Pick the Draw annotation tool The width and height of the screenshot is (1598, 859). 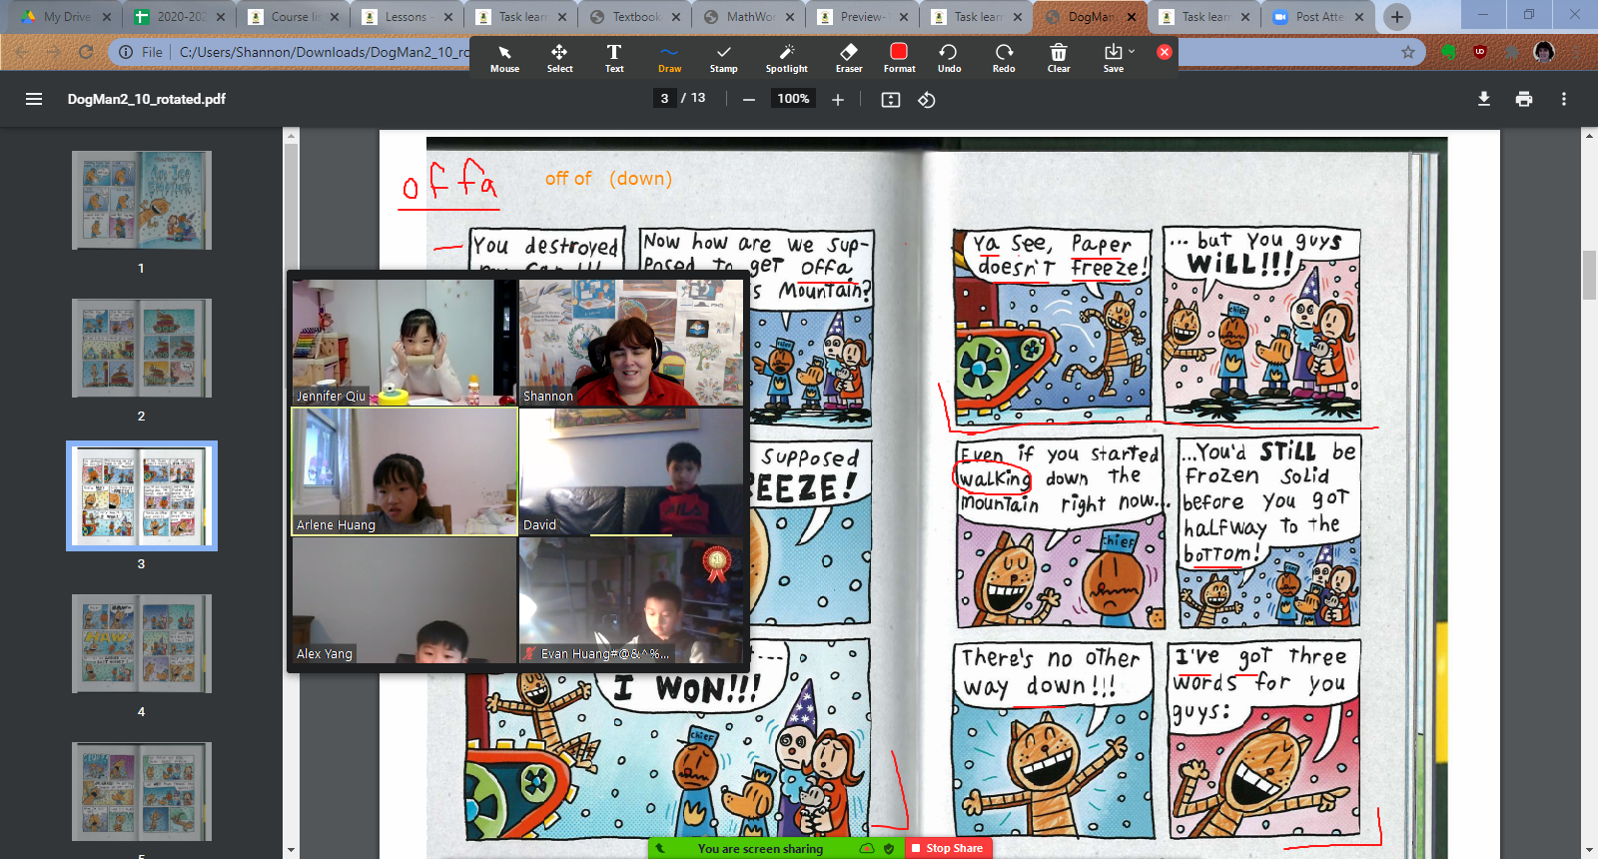pos(669,58)
